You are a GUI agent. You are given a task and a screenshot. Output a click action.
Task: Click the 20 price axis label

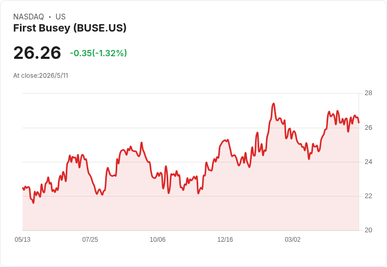[x=369, y=230]
